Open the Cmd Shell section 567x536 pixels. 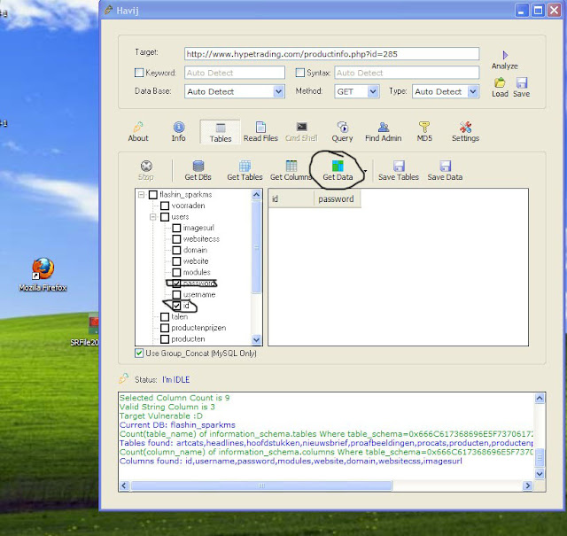coord(301,132)
